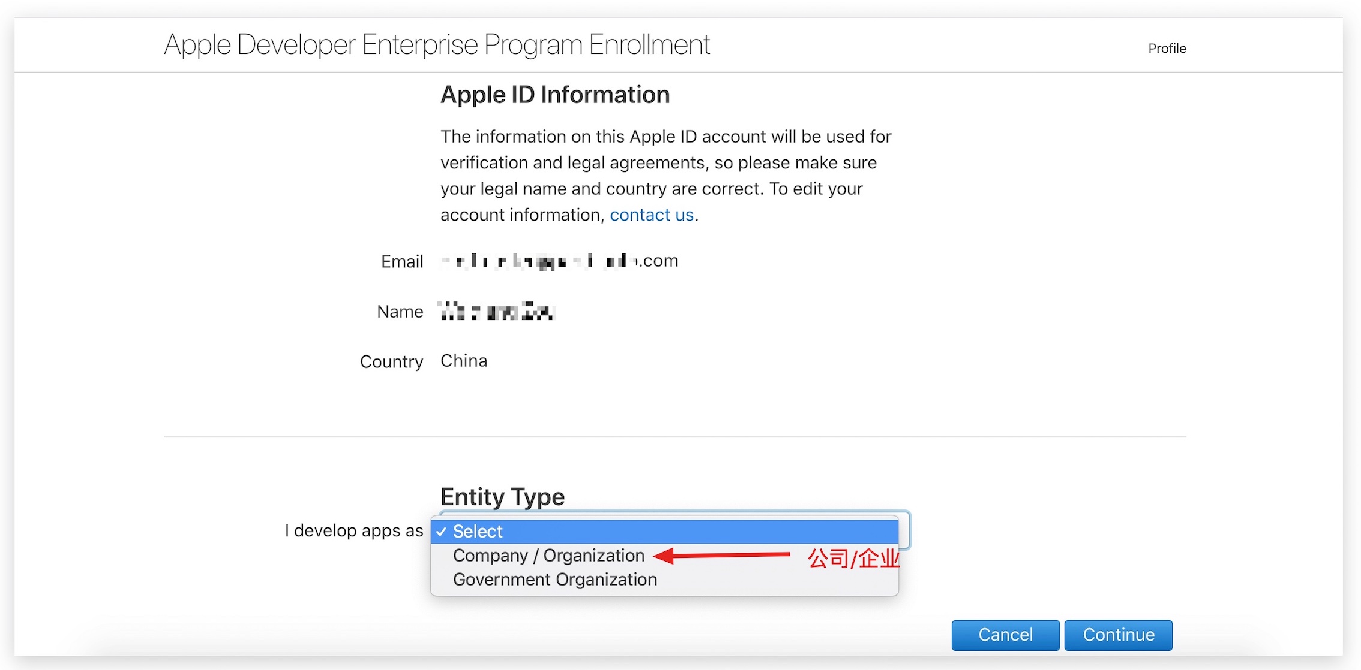The width and height of the screenshot is (1361, 670).
Task: Click the blurred Name value
Action: click(497, 312)
